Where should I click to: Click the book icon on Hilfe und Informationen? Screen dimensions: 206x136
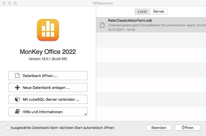point(17,112)
